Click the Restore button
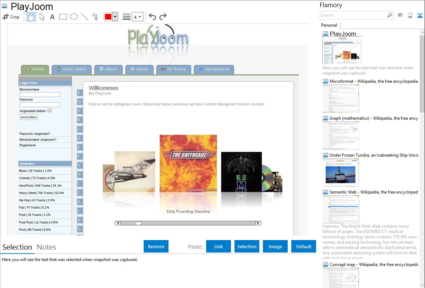 pyautogui.click(x=156, y=246)
